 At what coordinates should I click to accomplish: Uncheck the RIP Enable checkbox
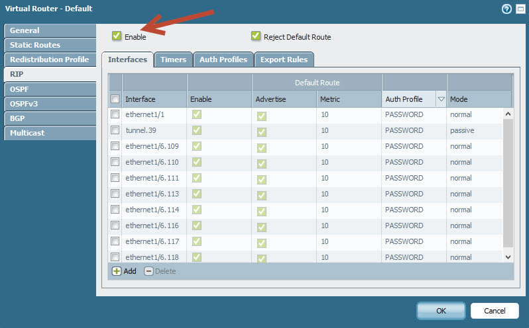click(x=117, y=36)
